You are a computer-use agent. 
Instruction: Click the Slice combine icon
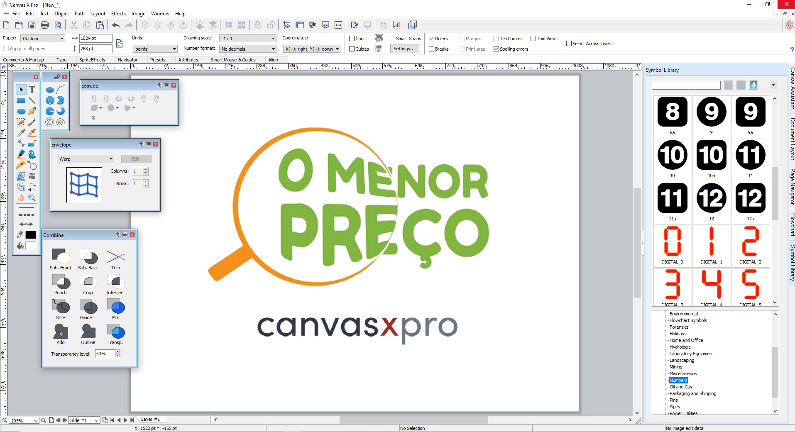tap(61, 306)
